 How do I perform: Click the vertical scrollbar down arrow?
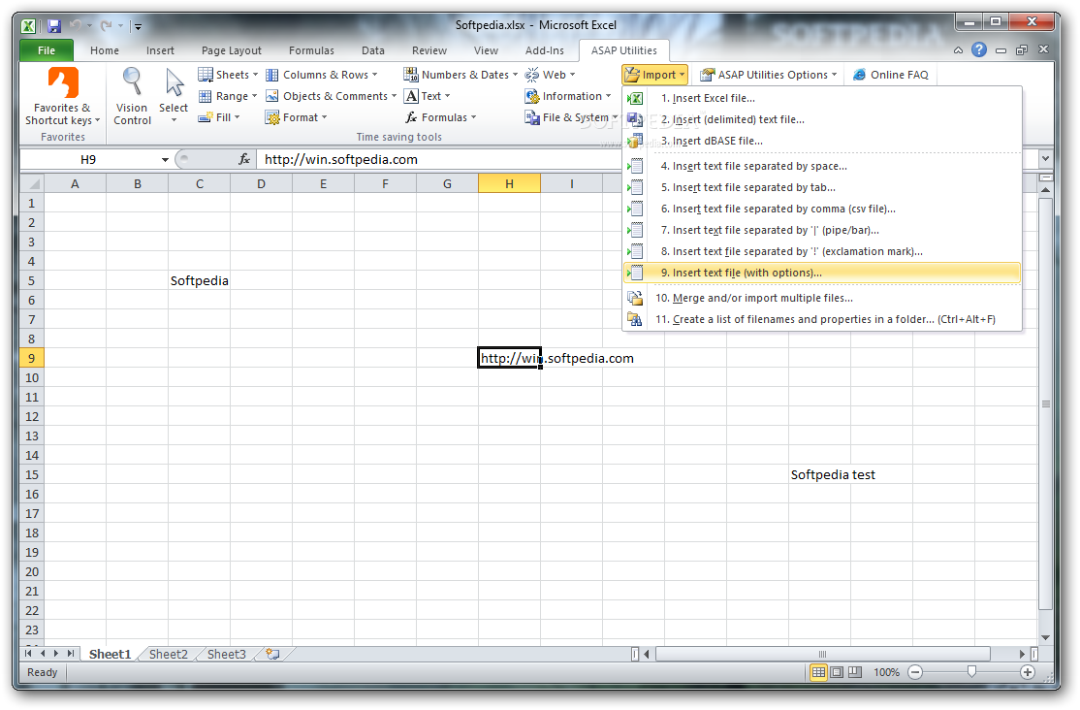(1045, 637)
